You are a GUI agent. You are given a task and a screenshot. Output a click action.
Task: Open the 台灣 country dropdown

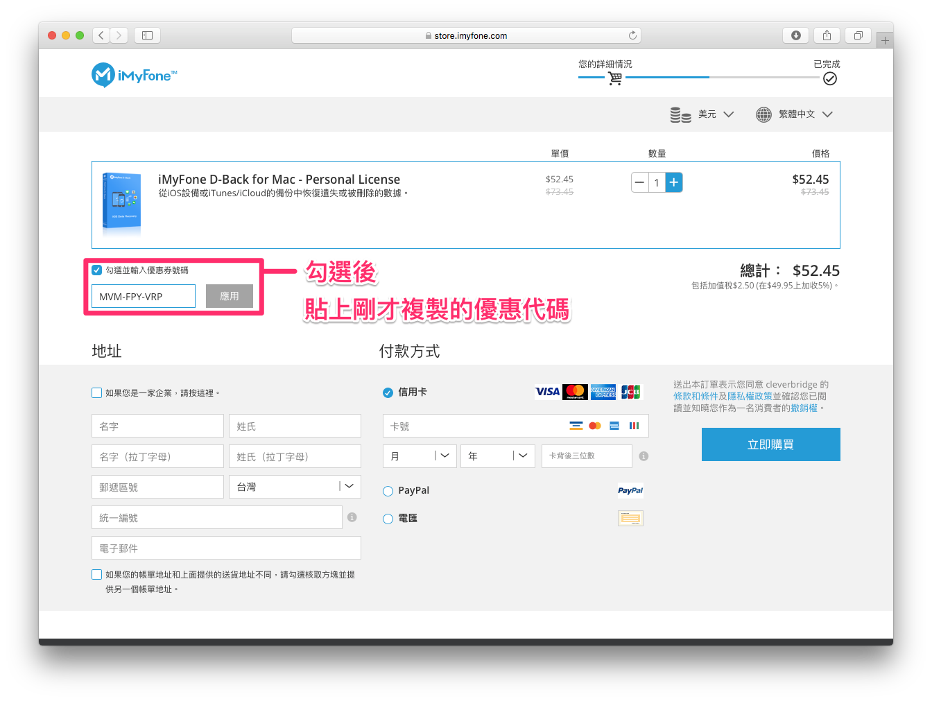coord(295,487)
